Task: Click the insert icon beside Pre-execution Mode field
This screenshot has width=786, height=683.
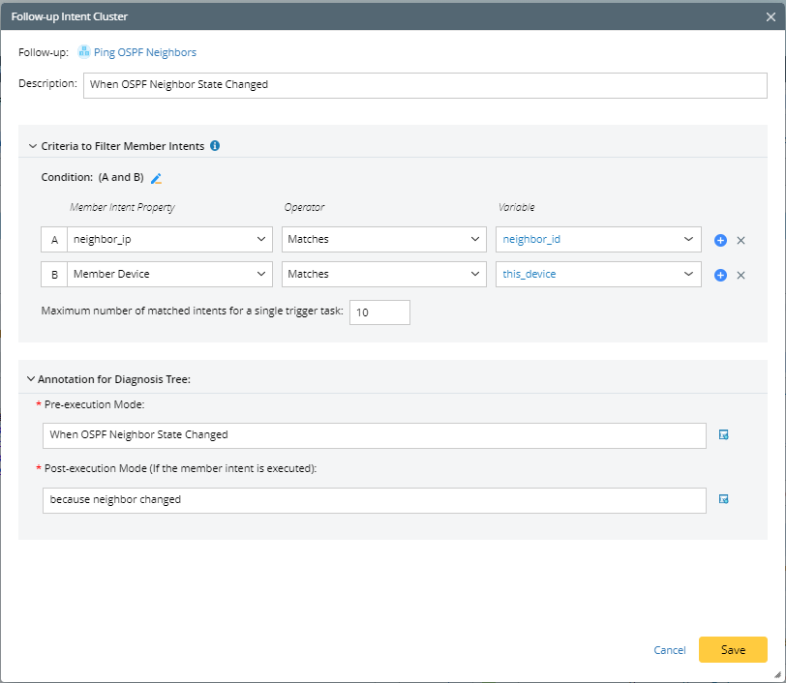Action: [x=723, y=435]
